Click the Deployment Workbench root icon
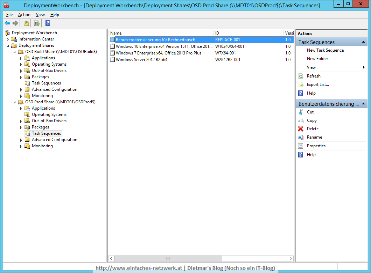The width and height of the screenshot is (371, 273). coord(8,33)
